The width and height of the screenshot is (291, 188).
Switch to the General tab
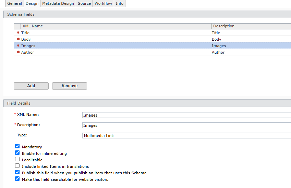pyautogui.click(x=14, y=3)
